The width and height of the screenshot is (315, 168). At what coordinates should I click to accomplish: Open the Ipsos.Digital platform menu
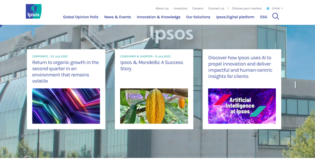[235, 17]
